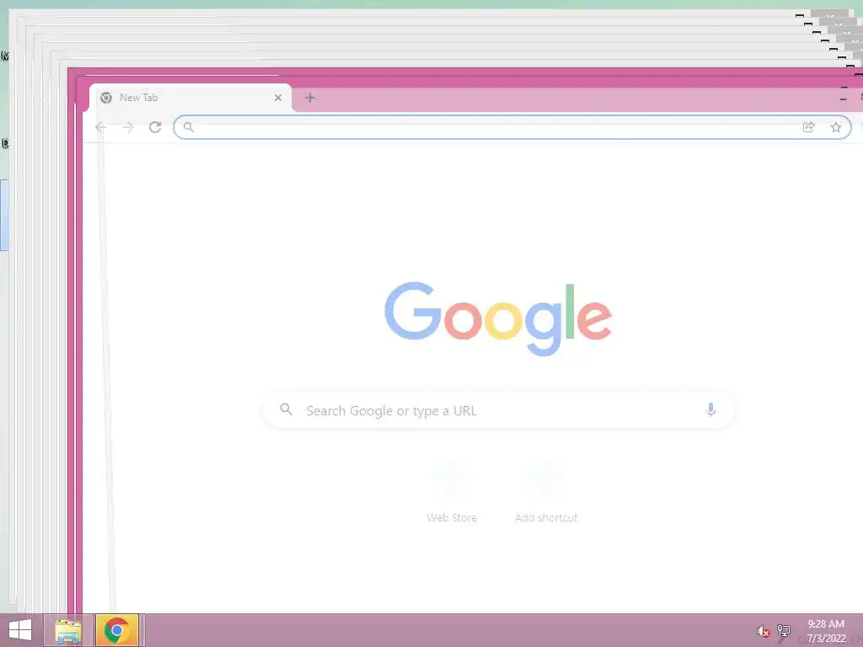Image resolution: width=863 pixels, height=647 pixels.
Task: Open a new tab with plus button
Action: click(x=310, y=98)
